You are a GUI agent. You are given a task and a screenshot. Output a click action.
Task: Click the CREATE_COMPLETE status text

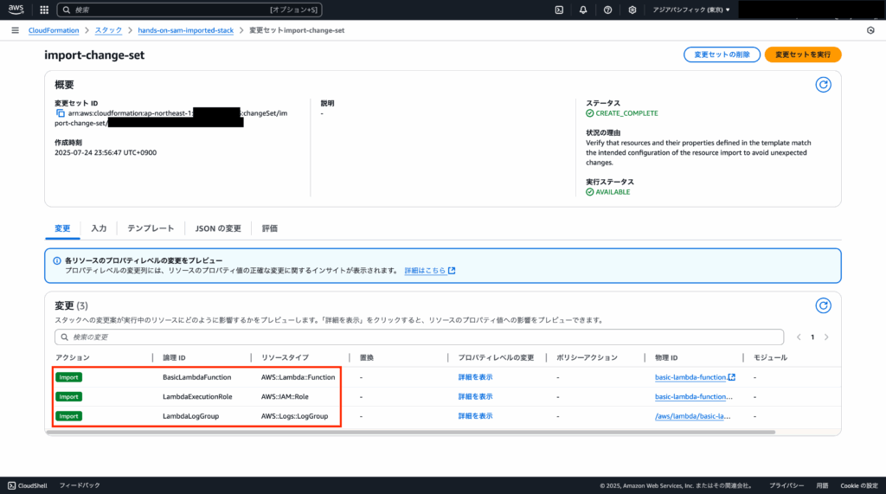(x=626, y=113)
